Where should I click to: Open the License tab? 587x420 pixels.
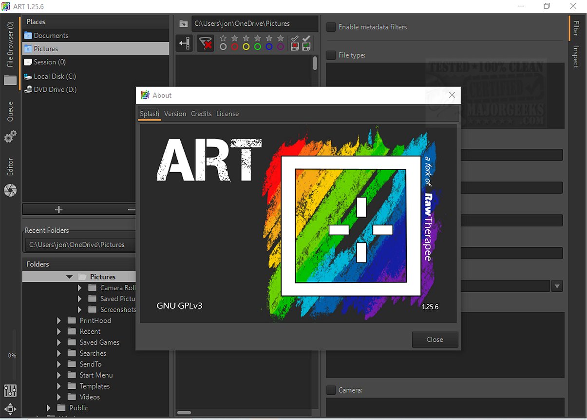click(227, 114)
